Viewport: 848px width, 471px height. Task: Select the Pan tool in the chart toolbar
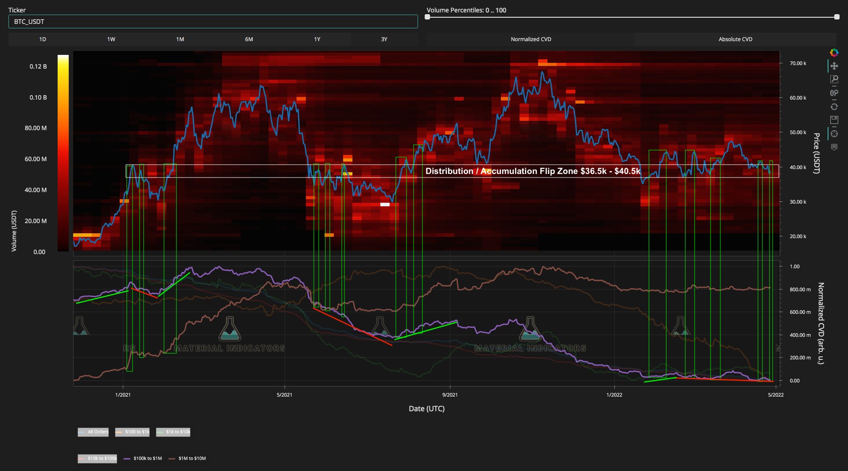pos(834,66)
